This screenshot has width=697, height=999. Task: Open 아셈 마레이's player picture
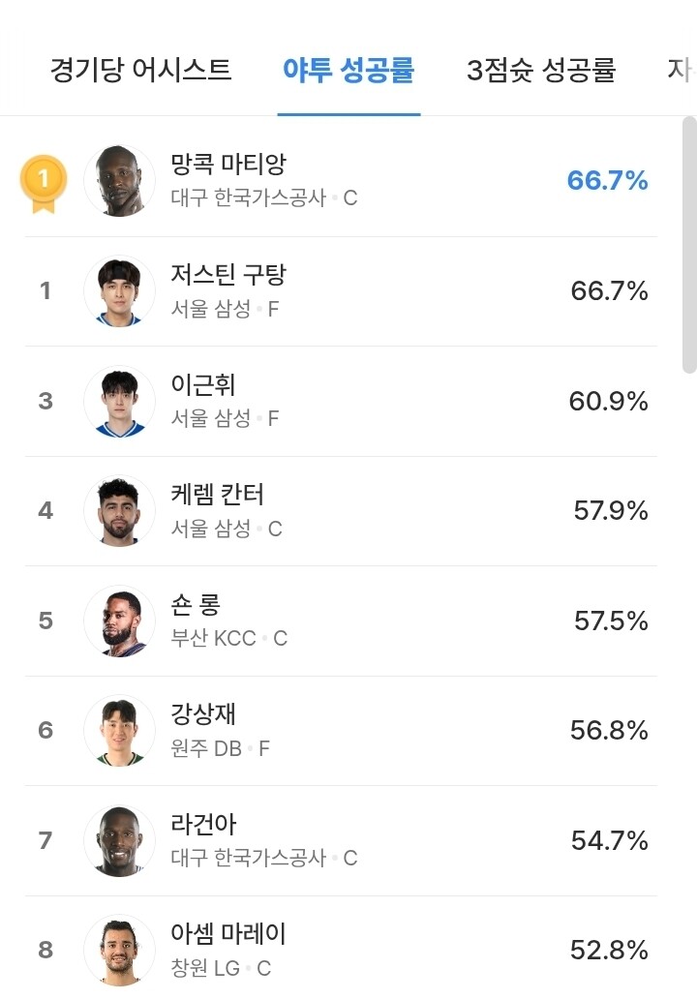(119, 950)
